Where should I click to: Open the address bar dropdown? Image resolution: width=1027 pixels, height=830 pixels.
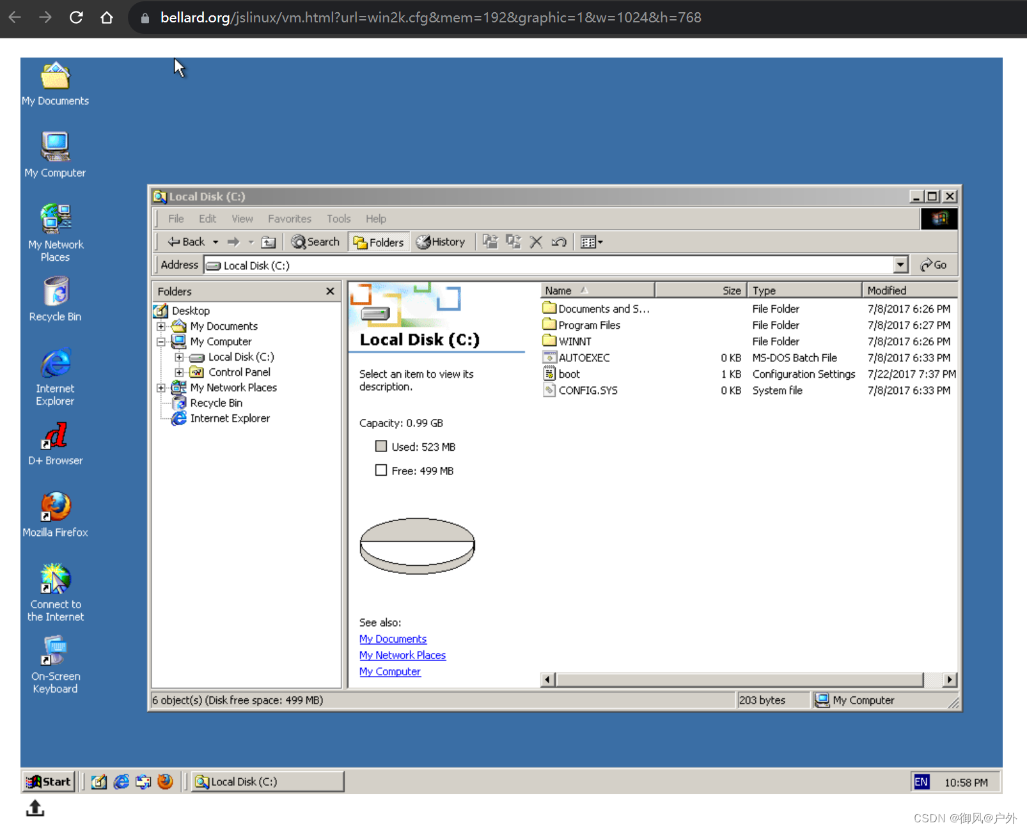(901, 264)
